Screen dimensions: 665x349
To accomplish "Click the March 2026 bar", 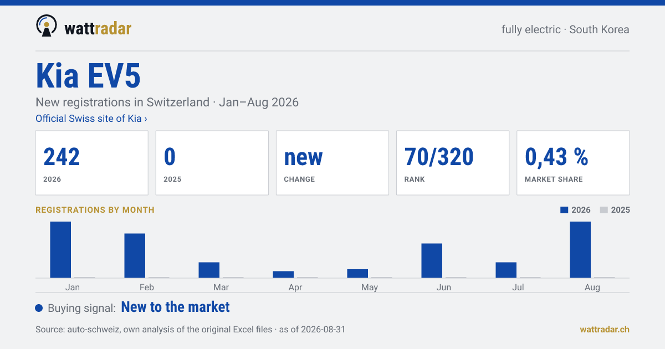I will pos(209,270).
